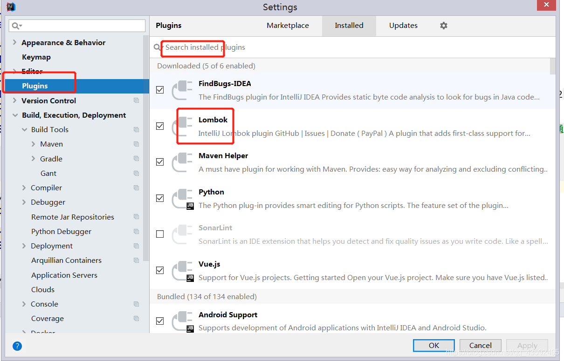The height and width of the screenshot is (361, 564).
Task: Open Application Servers settings
Action: tap(64, 275)
